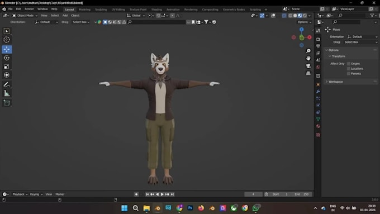Open the View Layer properties tab
This screenshot has width=380, height=214.
coord(318,53)
